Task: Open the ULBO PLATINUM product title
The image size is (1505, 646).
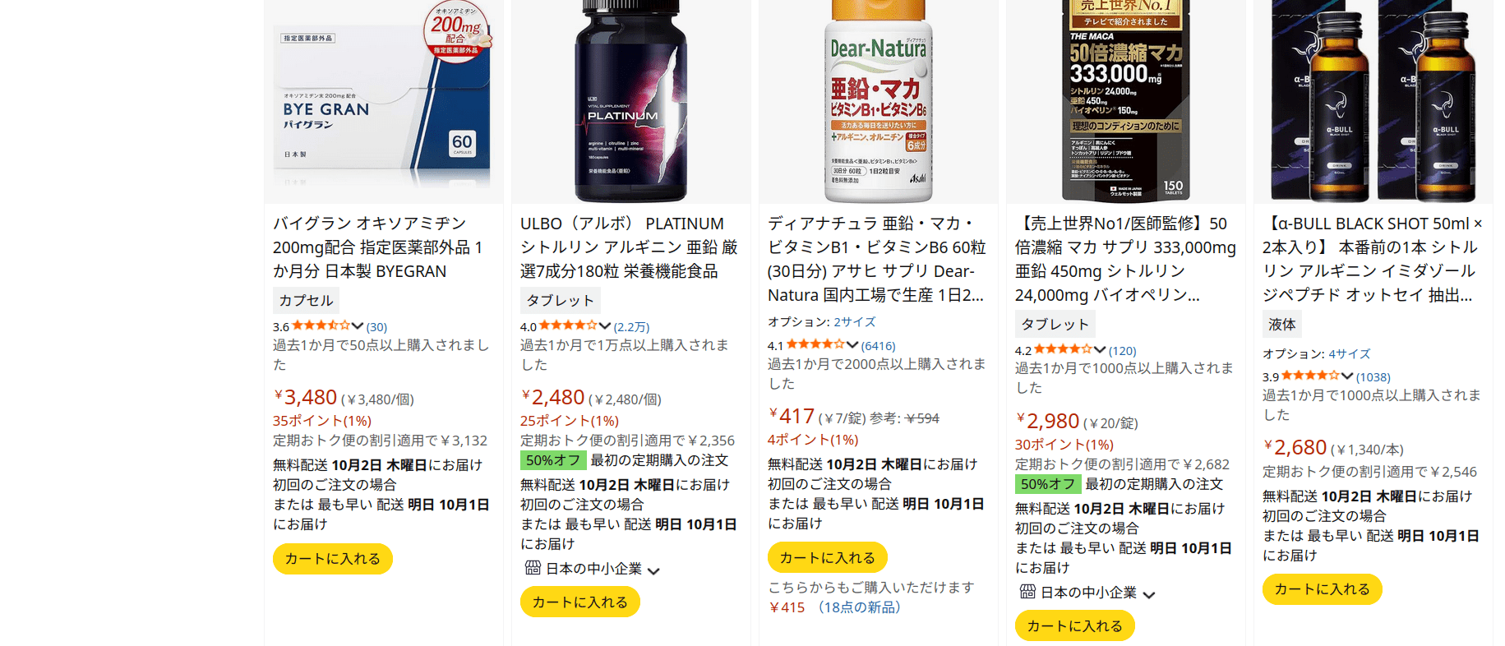Action: [x=630, y=247]
